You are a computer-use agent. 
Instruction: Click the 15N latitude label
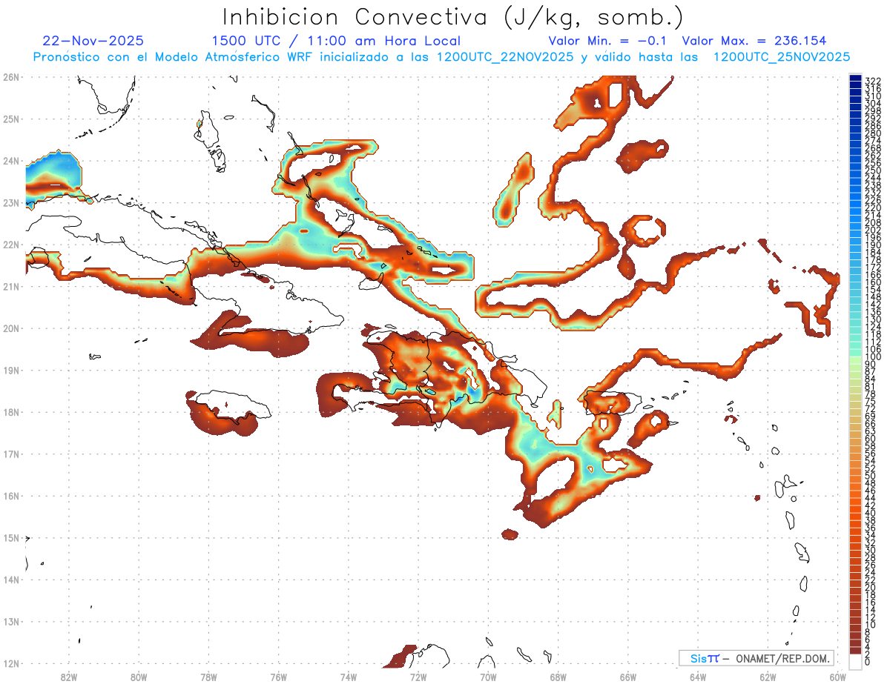(10, 537)
